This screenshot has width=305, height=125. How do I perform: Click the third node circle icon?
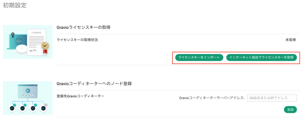(x=33, y=108)
